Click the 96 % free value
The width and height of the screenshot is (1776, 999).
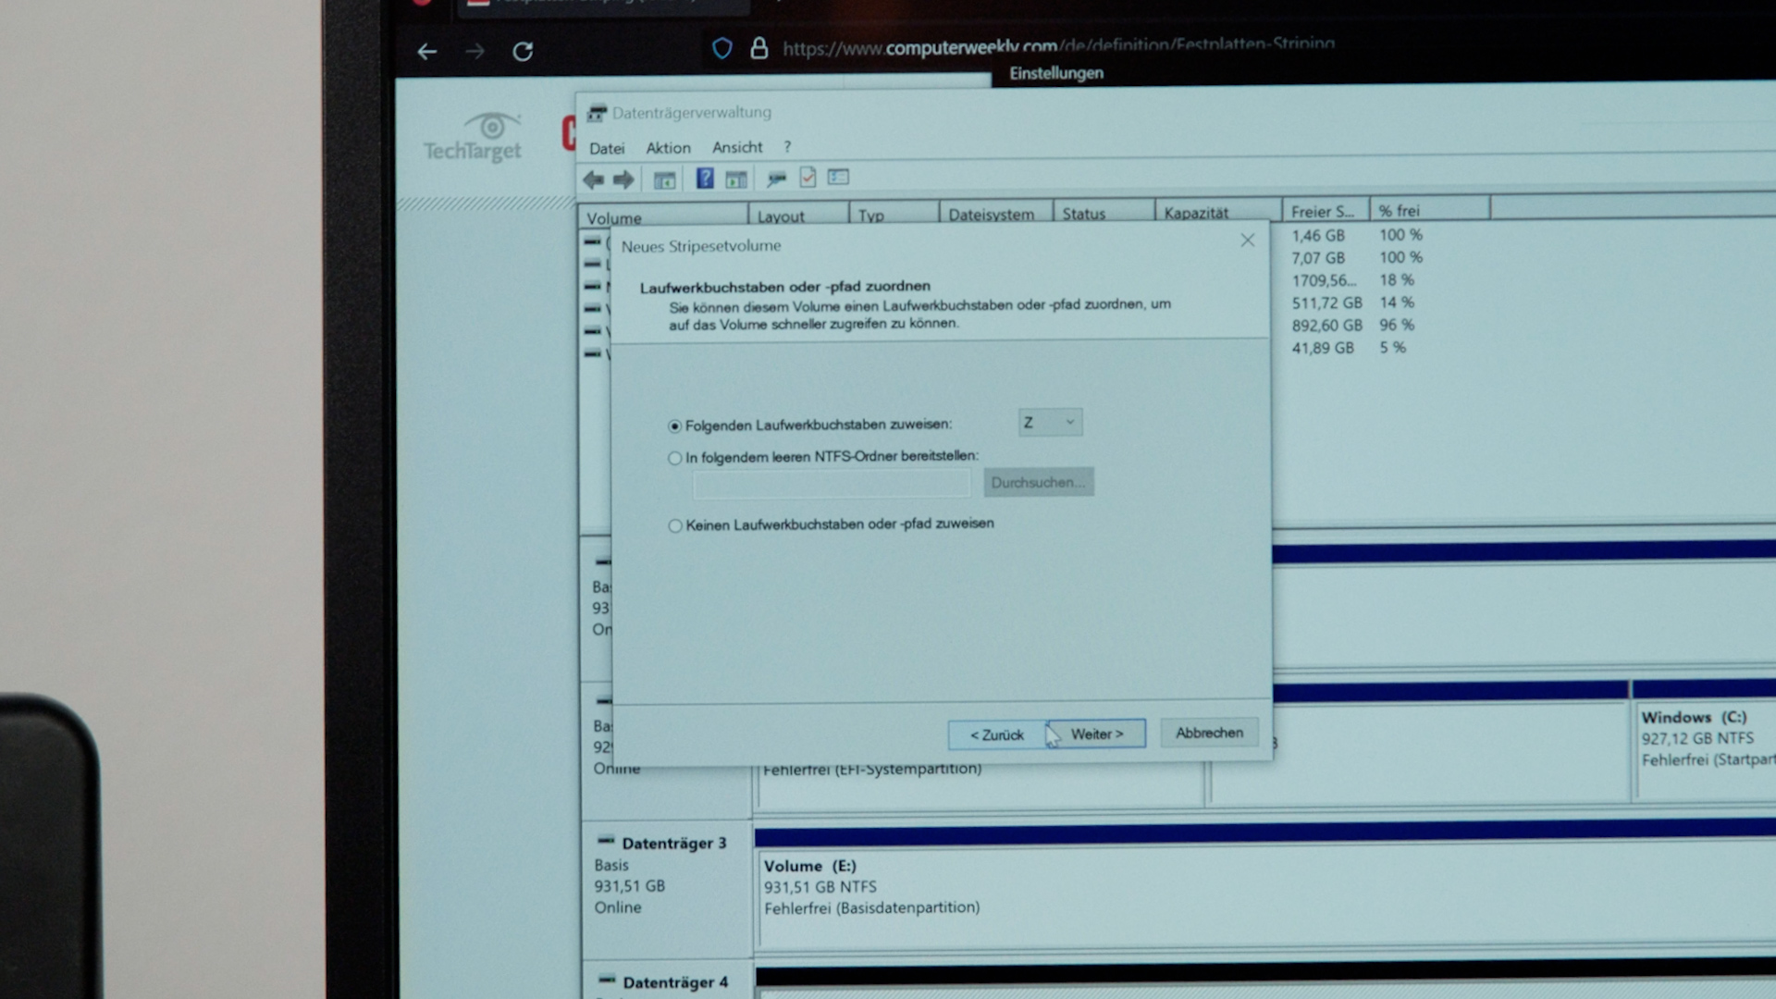(1396, 325)
